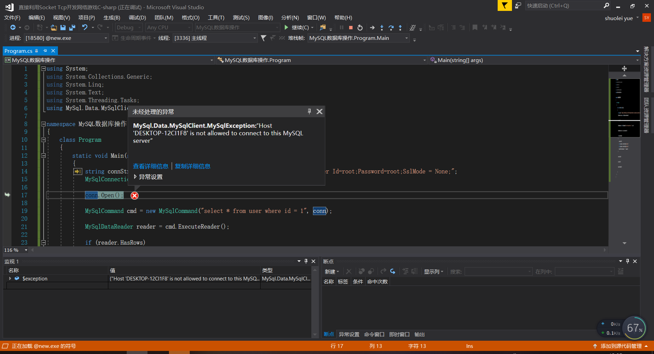
Task: Open the 文件(F) menu
Action: (x=12, y=18)
